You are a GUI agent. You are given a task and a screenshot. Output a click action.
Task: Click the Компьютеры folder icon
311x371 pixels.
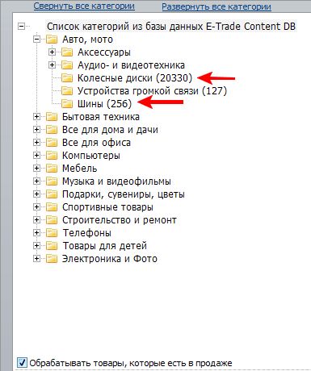[x=52, y=156]
